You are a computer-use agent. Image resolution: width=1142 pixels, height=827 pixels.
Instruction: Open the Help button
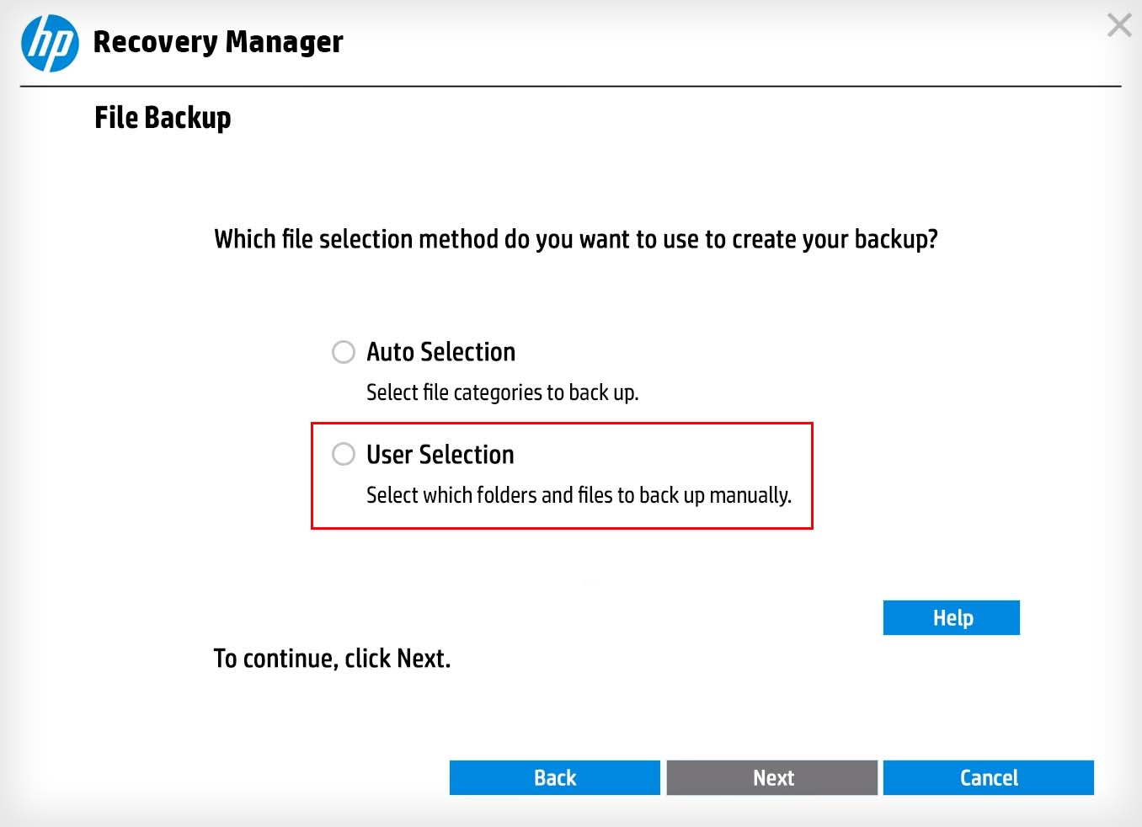[x=952, y=618]
